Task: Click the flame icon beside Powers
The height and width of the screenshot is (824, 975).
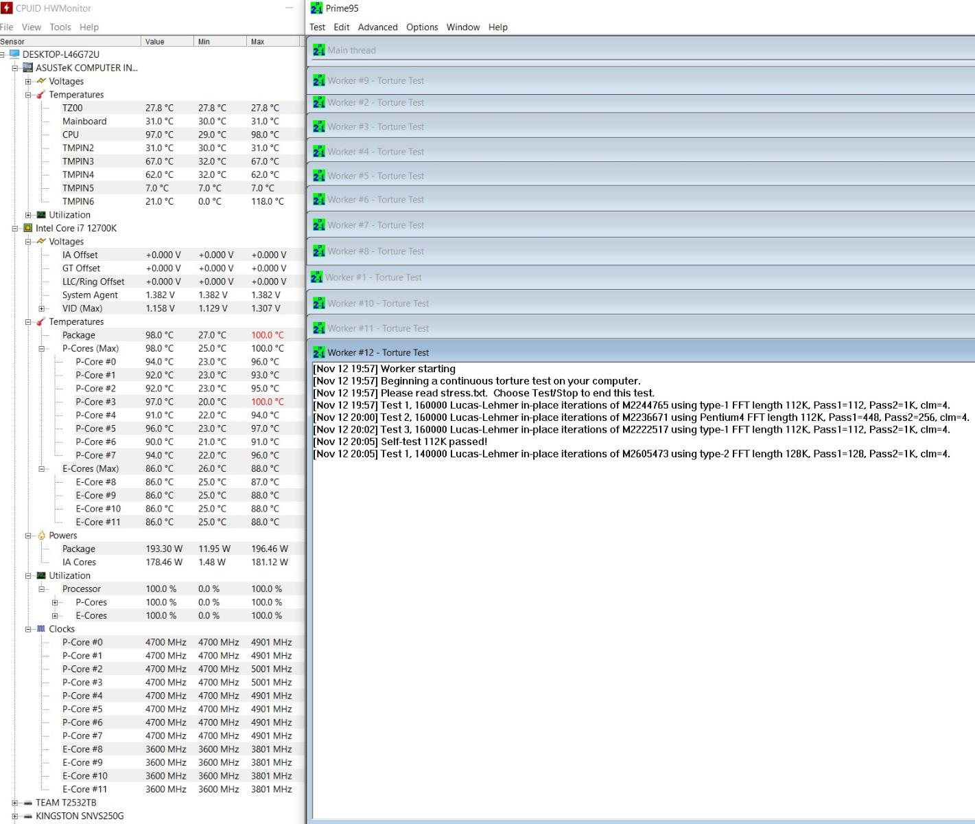Action: [x=41, y=536]
